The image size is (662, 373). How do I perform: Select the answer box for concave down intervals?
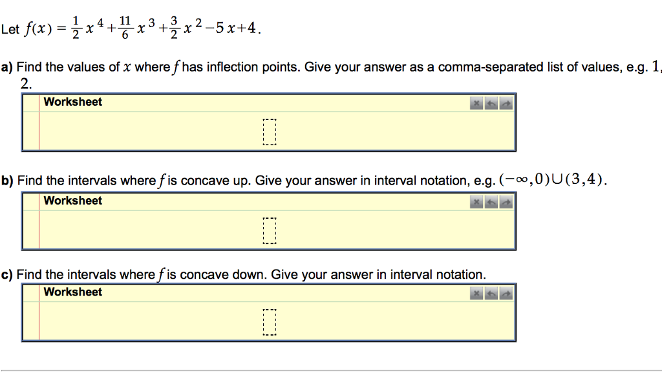(x=270, y=321)
